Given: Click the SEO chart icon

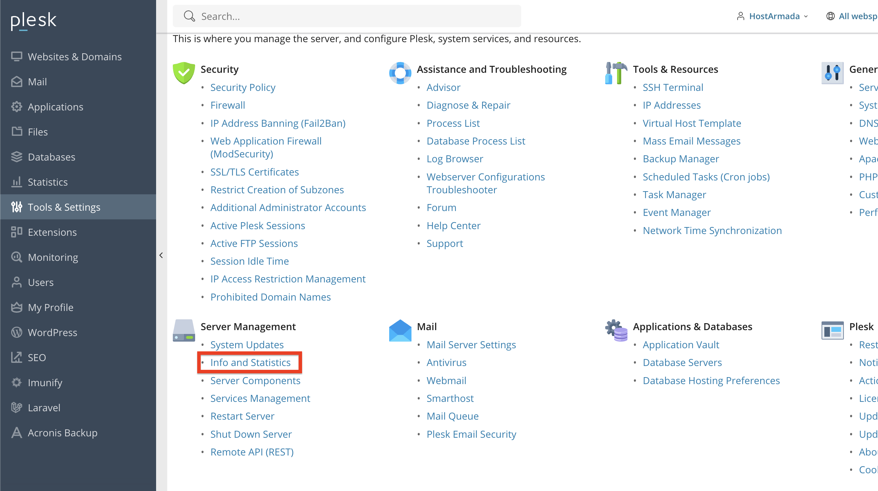Looking at the screenshot, I should (x=16, y=357).
